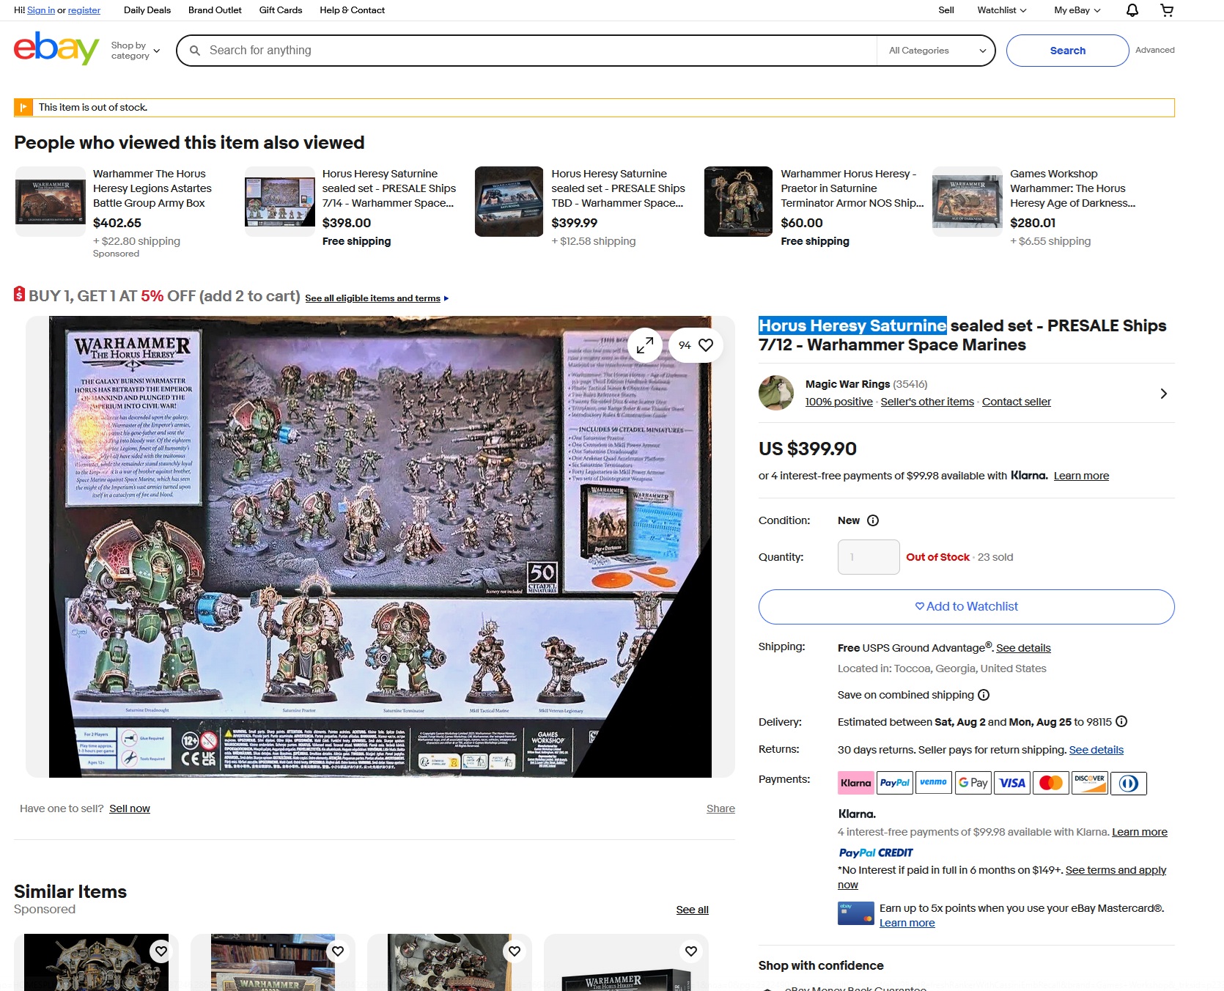
Task: Open Gift Cards page
Action: (x=281, y=10)
